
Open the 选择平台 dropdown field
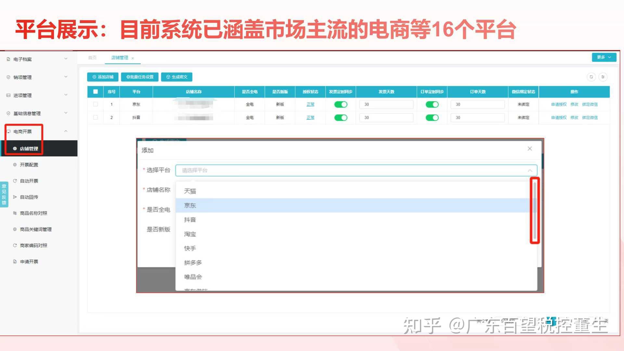(x=356, y=170)
